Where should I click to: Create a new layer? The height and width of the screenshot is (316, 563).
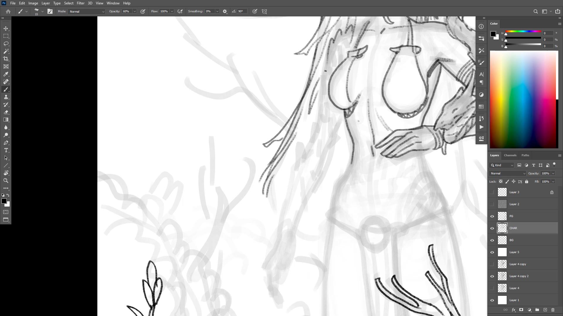tap(545, 310)
